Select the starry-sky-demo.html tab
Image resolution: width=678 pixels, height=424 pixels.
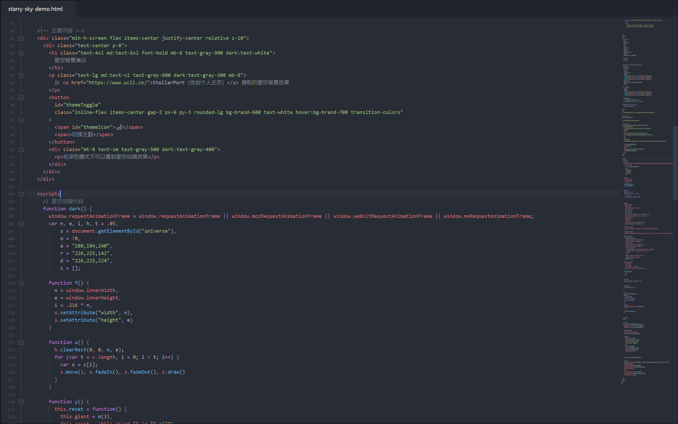(35, 9)
